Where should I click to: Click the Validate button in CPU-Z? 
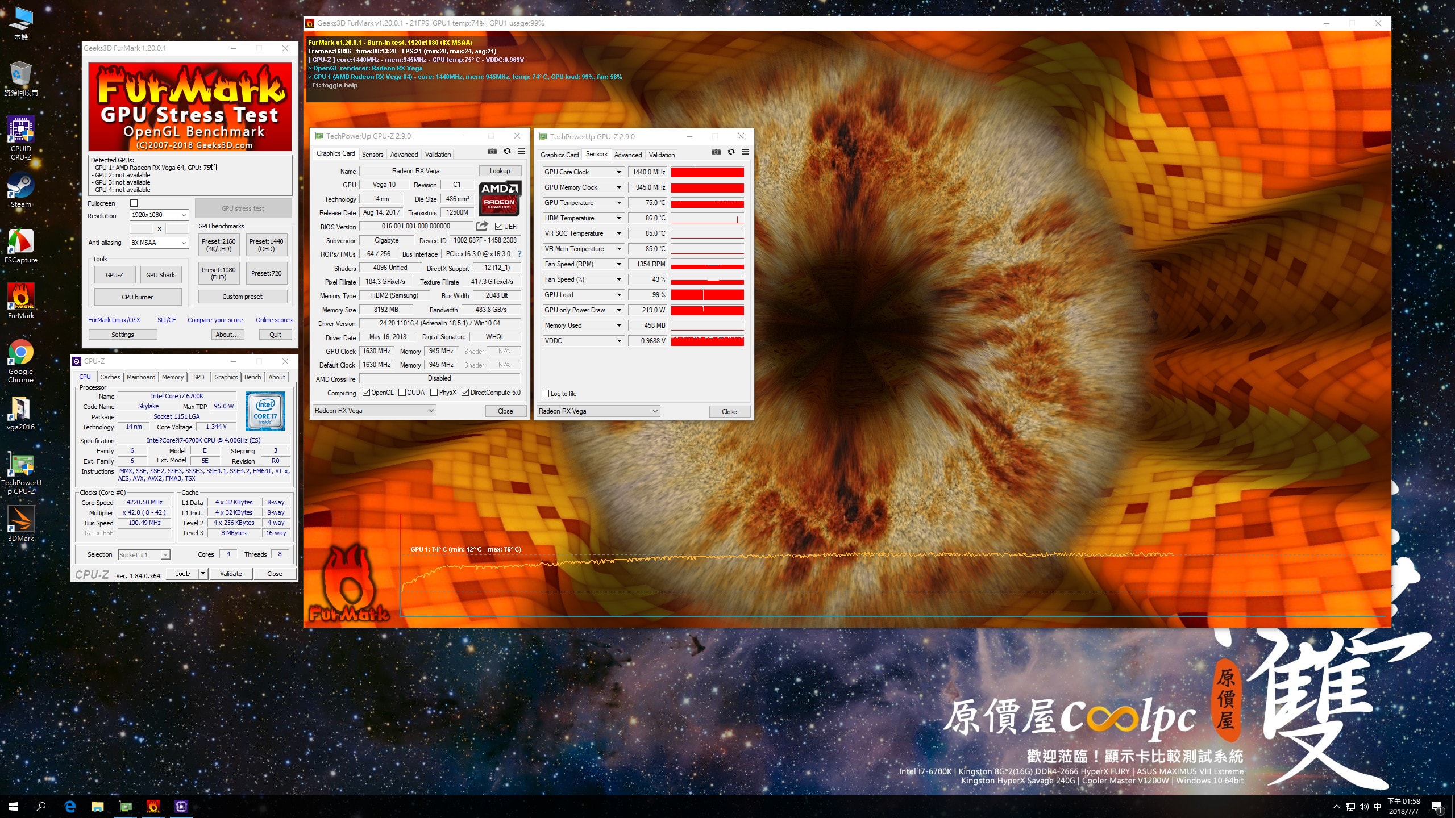pos(231,574)
